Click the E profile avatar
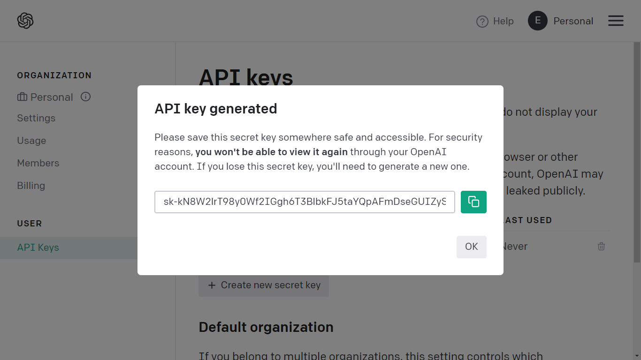Image resolution: width=641 pixels, height=360 pixels. tap(538, 21)
